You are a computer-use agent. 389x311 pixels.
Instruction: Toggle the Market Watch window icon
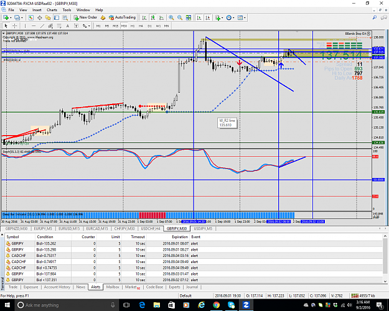(30, 17)
